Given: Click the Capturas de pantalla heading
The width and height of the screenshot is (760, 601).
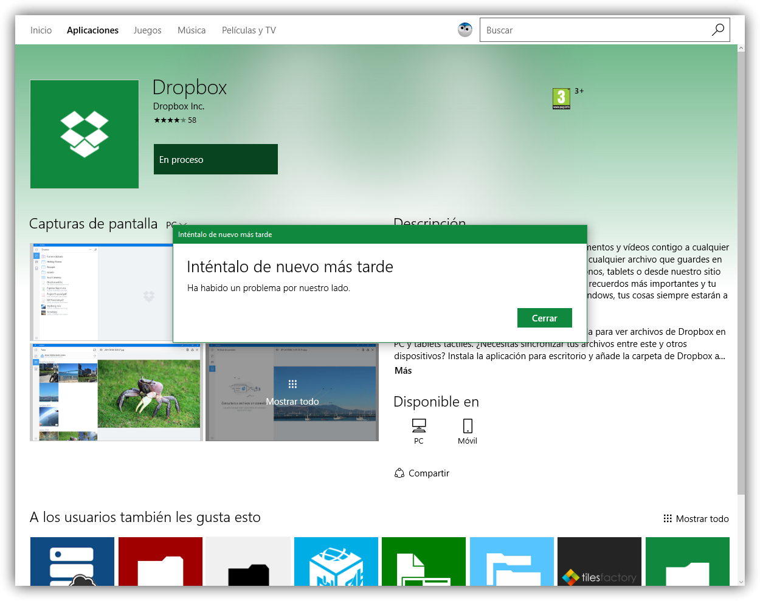Looking at the screenshot, I should coord(94,224).
